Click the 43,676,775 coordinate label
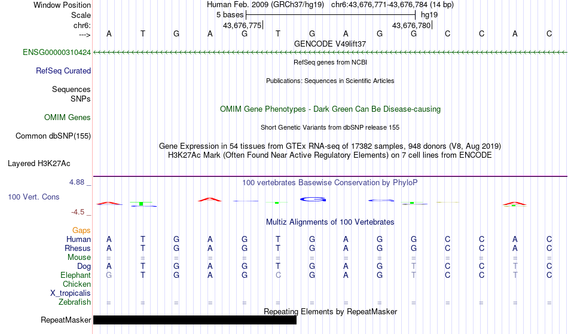568x334 pixels. click(242, 25)
